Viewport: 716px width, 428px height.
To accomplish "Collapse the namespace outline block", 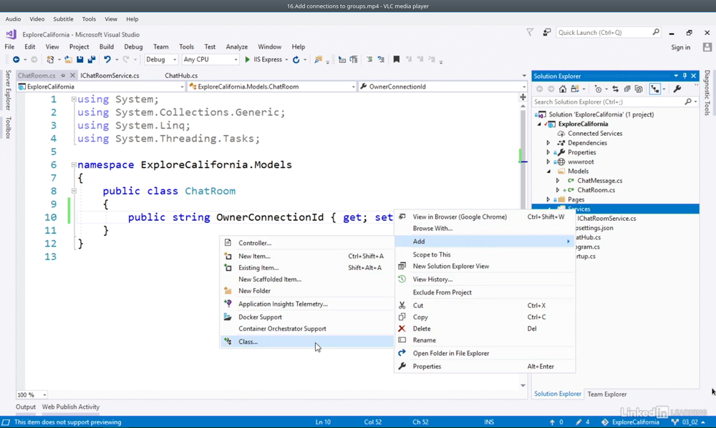I will 74,164.
